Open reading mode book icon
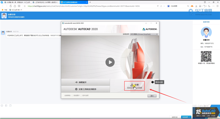This screenshot has height=119, width=220. coord(19,6)
